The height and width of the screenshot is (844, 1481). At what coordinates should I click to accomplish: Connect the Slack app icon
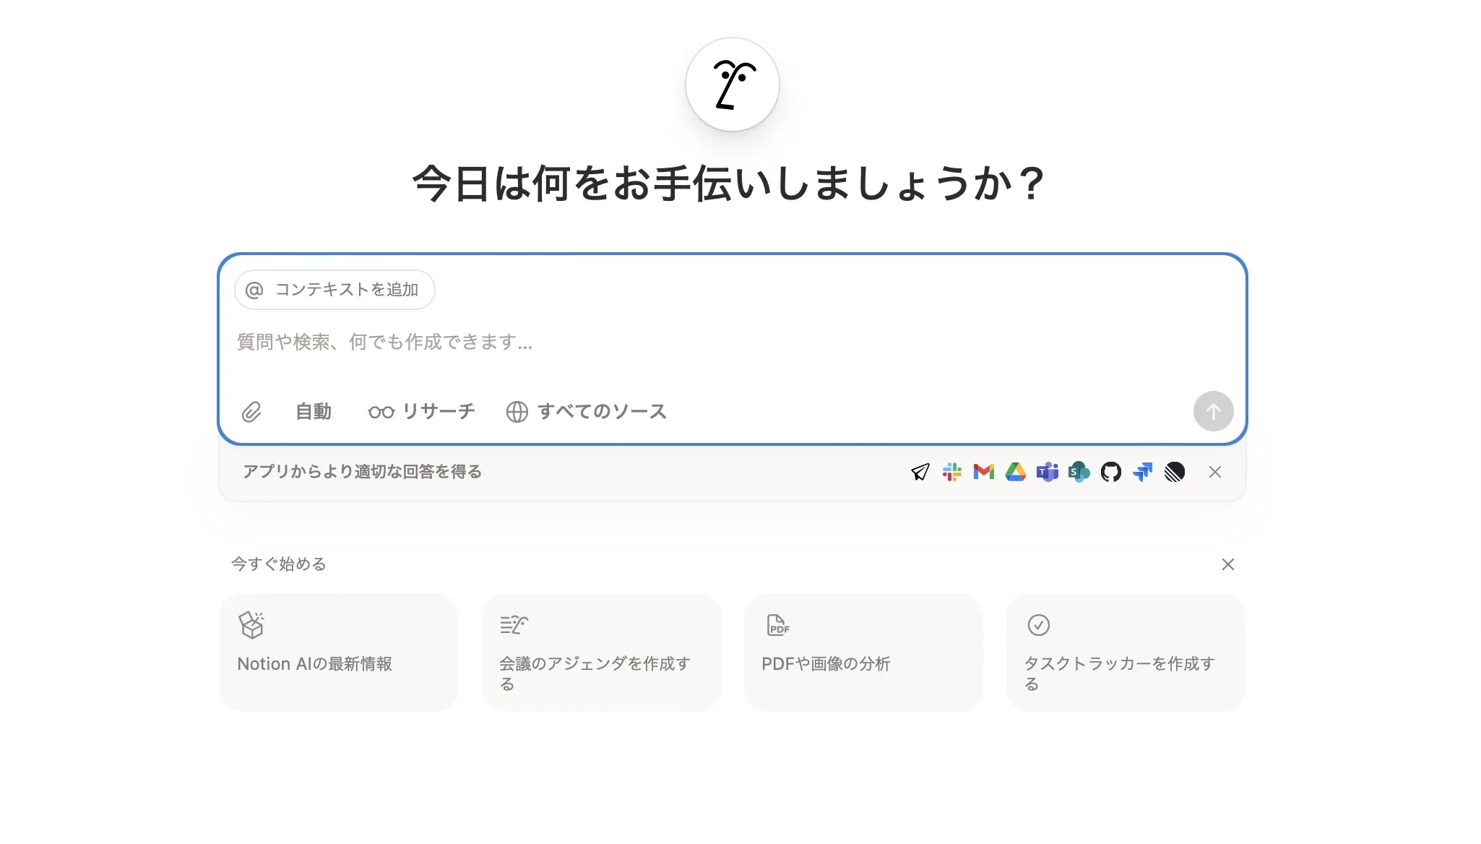(x=952, y=472)
